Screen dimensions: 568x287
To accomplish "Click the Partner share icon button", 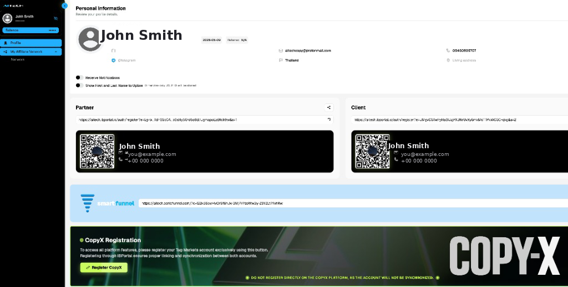I will pyautogui.click(x=329, y=107).
